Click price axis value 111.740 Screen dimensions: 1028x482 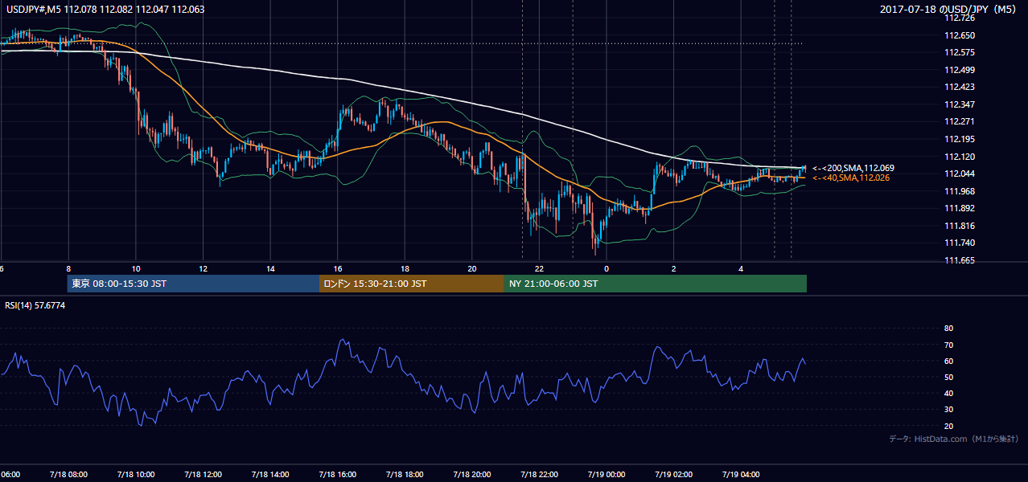click(x=959, y=243)
